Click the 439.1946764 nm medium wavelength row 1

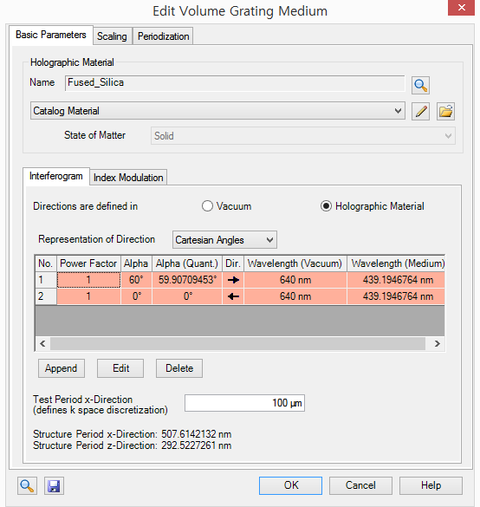tap(396, 280)
